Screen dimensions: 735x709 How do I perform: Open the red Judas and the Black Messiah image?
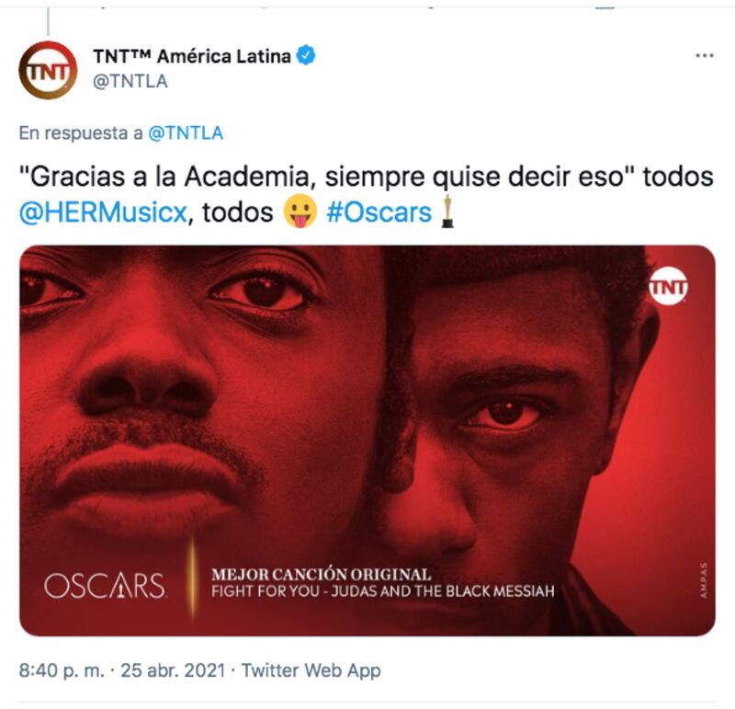coord(367,440)
